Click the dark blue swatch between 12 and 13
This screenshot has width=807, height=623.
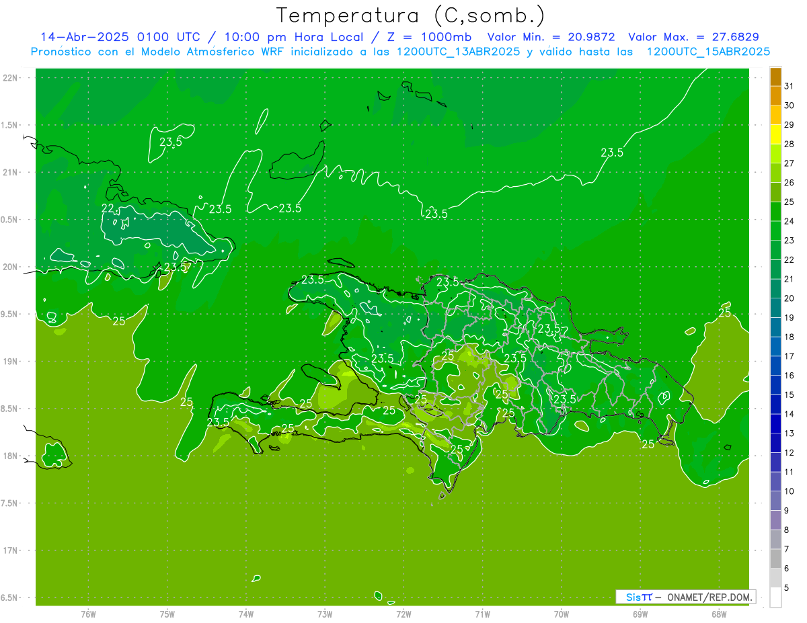click(775, 443)
